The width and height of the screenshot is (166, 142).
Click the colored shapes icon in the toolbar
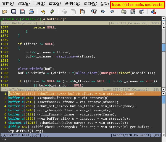[154, 12]
